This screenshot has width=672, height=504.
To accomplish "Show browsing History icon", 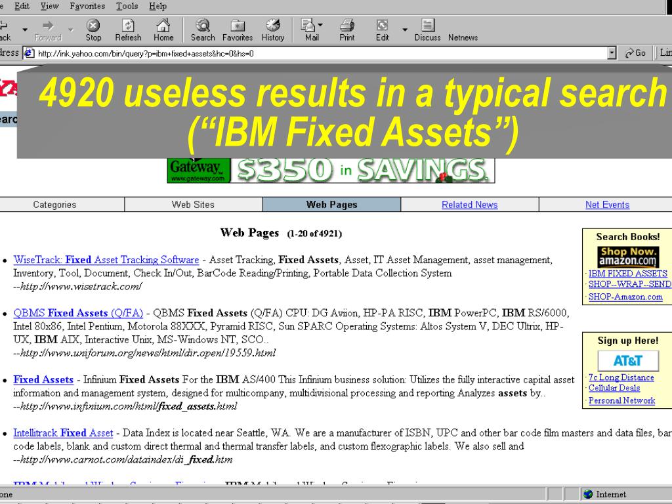I will (x=272, y=26).
